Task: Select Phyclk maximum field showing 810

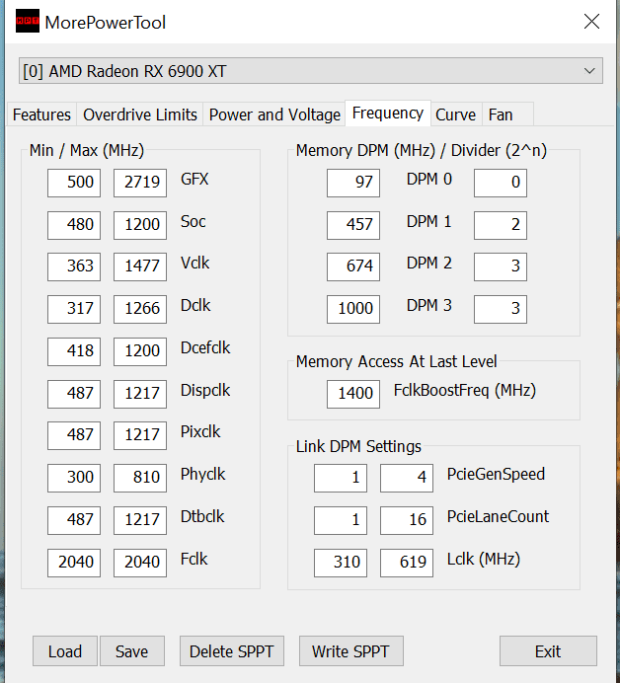Action: 140,478
